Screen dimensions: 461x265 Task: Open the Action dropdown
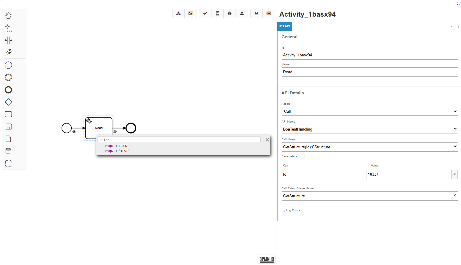[x=369, y=111]
